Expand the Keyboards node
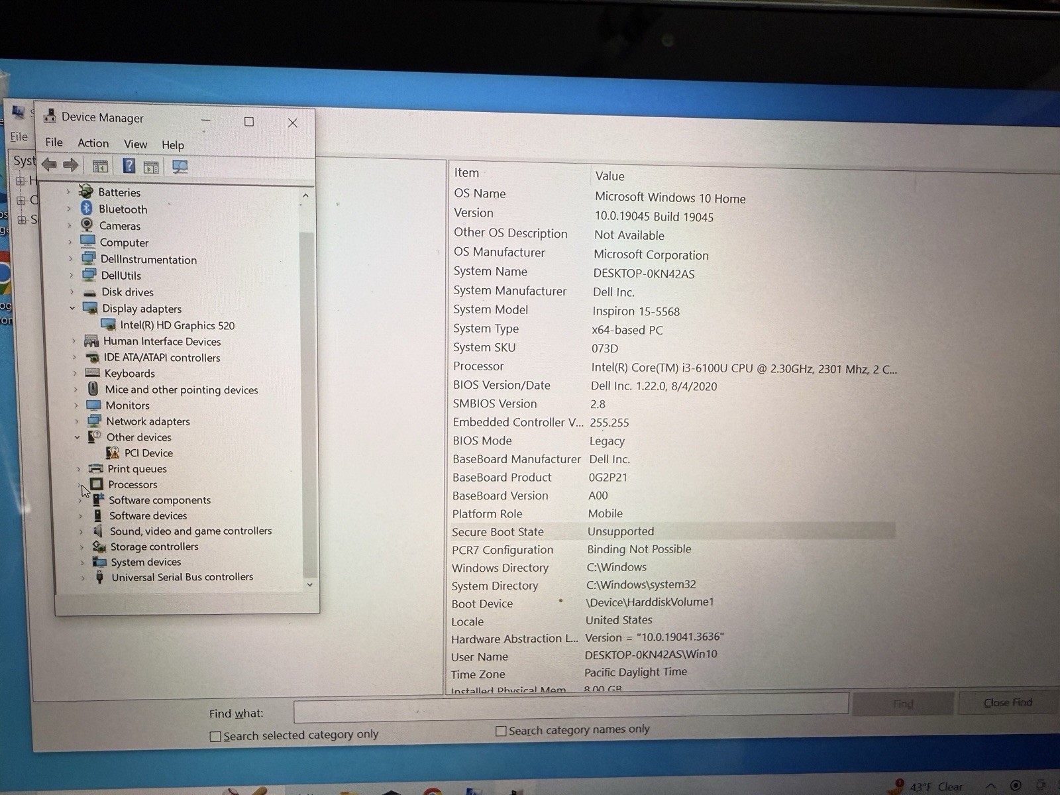1060x795 pixels. [75, 373]
